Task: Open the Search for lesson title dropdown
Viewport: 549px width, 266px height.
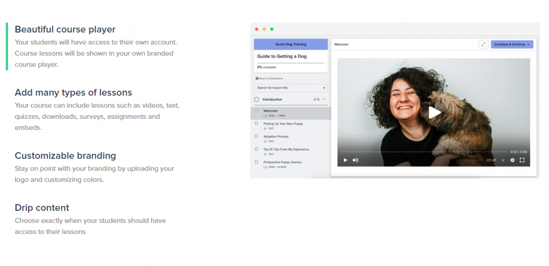Action: pyautogui.click(x=291, y=88)
